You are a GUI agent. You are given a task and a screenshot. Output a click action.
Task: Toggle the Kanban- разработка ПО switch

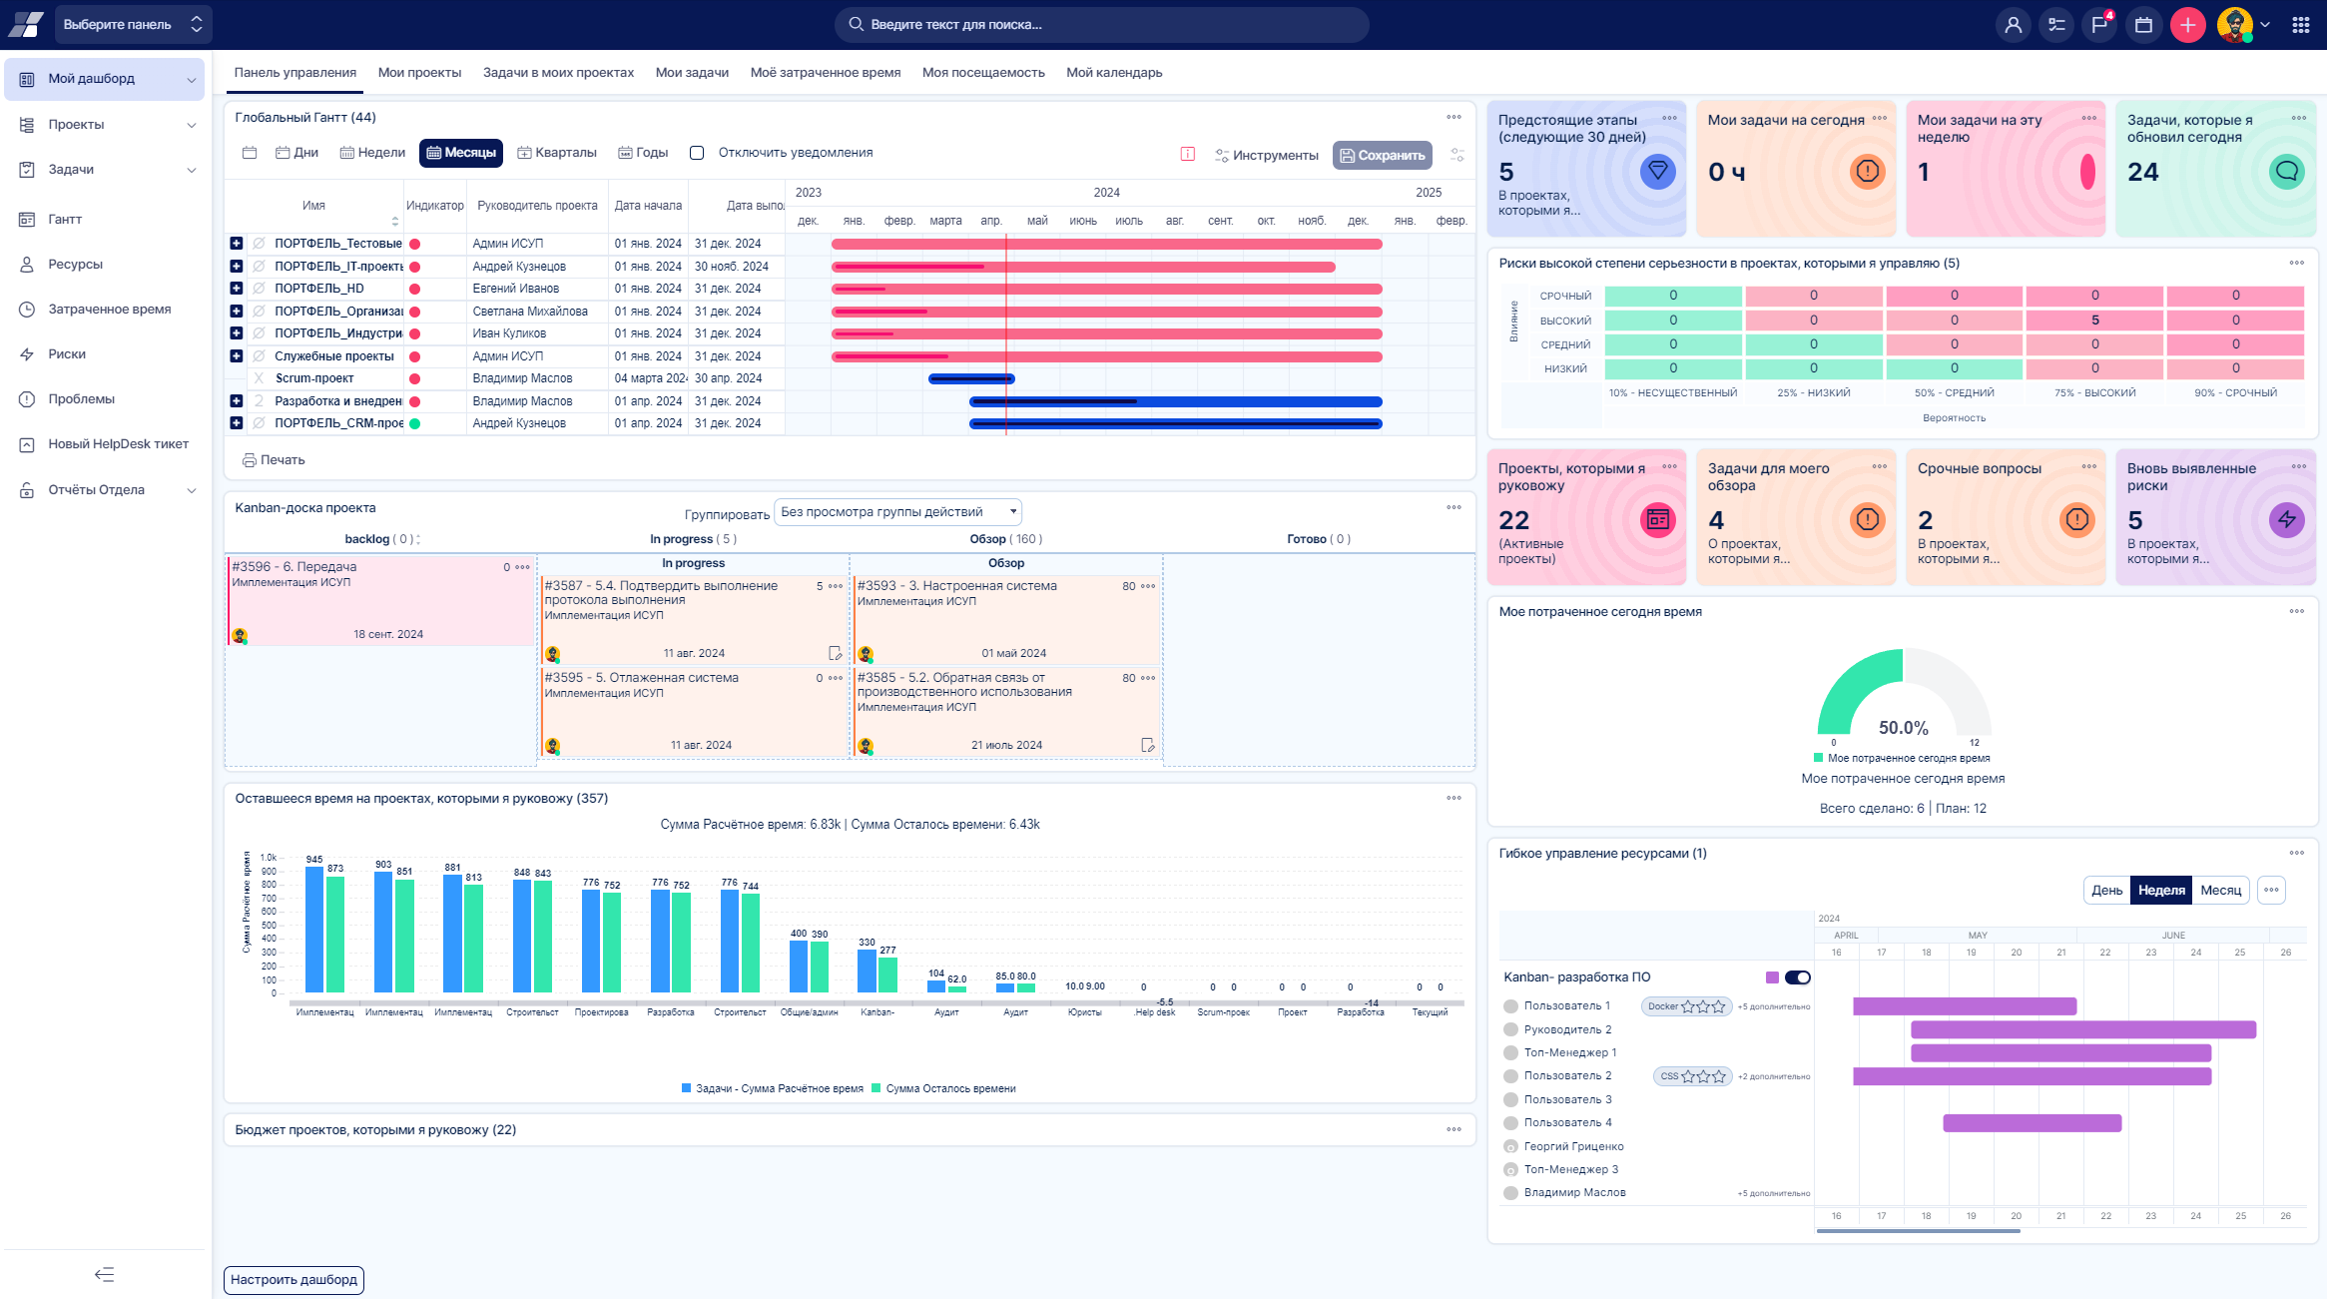pyautogui.click(x=1797, y=977)
